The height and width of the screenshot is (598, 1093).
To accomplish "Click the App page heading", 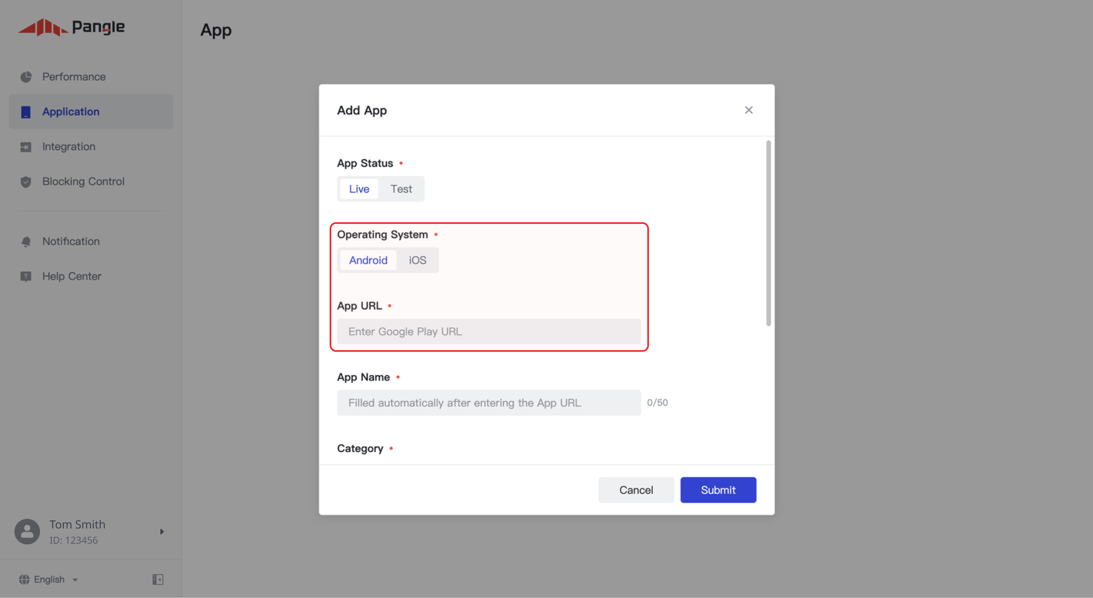I will coord(216,30).
